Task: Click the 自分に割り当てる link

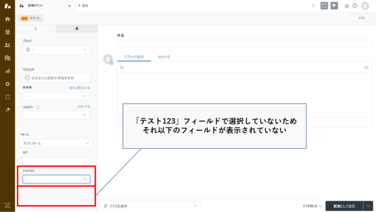Action: [79, 88]
